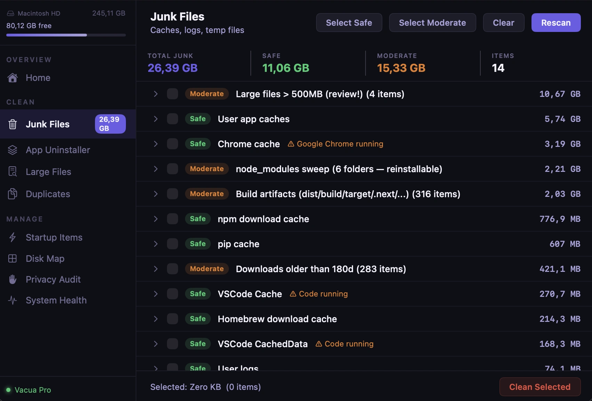592x401 pixels.
Task: Select the Chrome cache checkbox
Action: (x=173, y=144)
